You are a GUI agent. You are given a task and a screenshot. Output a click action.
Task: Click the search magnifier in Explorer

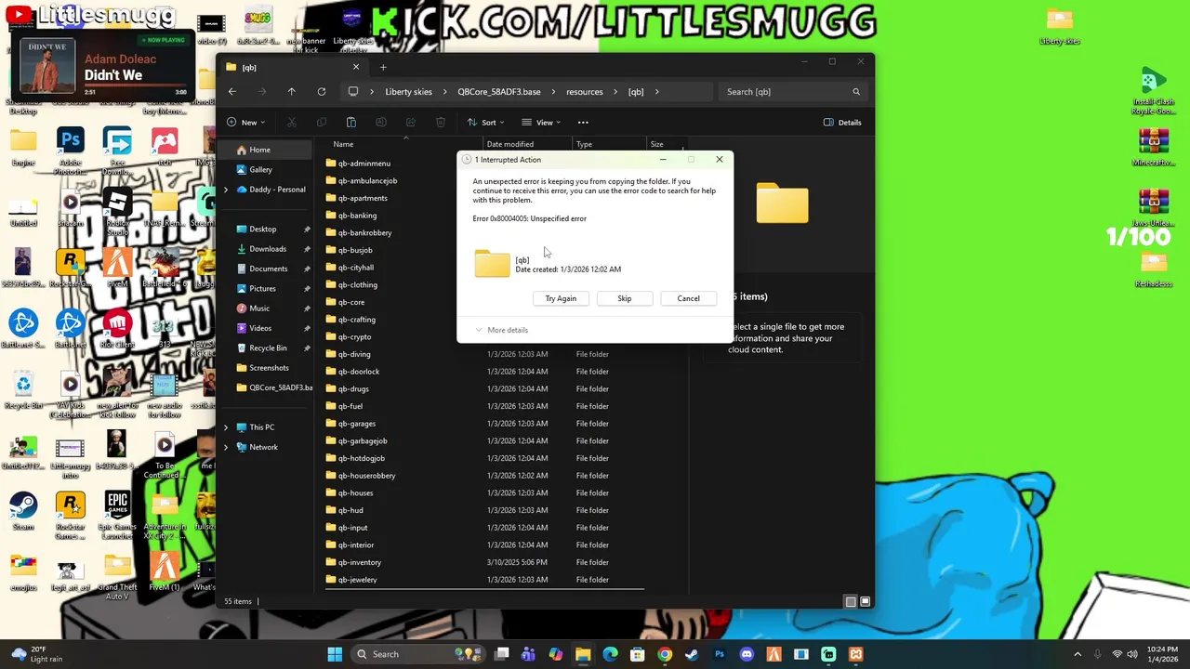856,92
